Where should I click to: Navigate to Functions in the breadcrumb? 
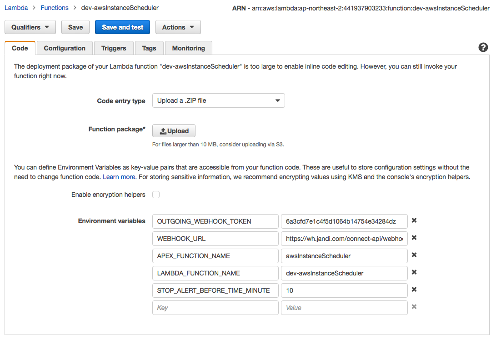55,8
